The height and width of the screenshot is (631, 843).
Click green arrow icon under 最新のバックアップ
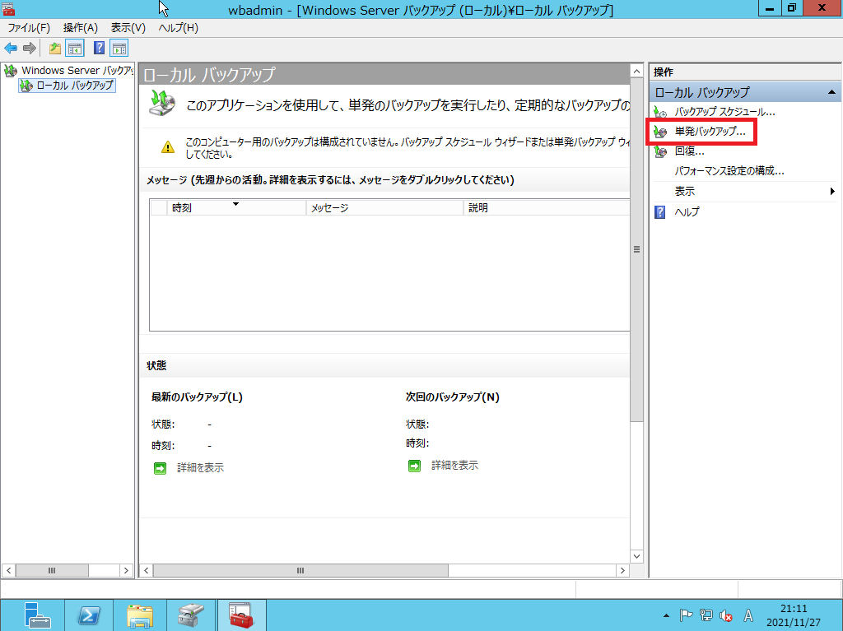[161, 468]
